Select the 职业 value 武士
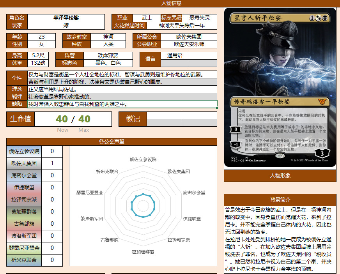 [x=147, y=18]
